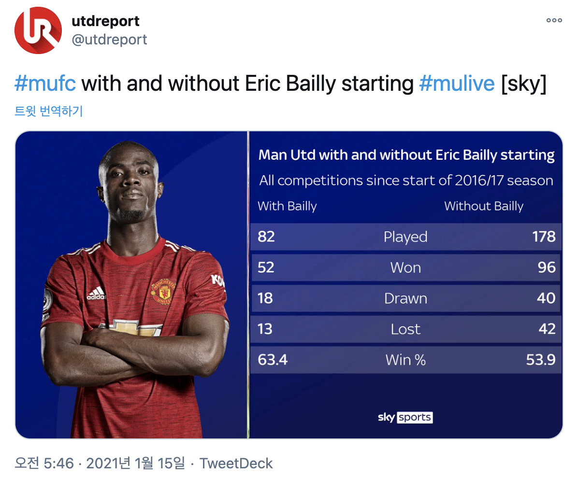Click the @utdreport handle
The image size is (578, 478).
click(x=109, y=39)
